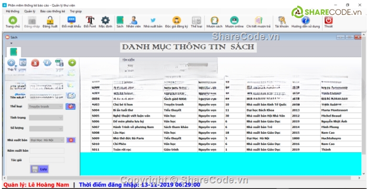Viewport: 367px width, 189px height.
Task: Open the Tình trạng dropdown
Action: point(46,118)
